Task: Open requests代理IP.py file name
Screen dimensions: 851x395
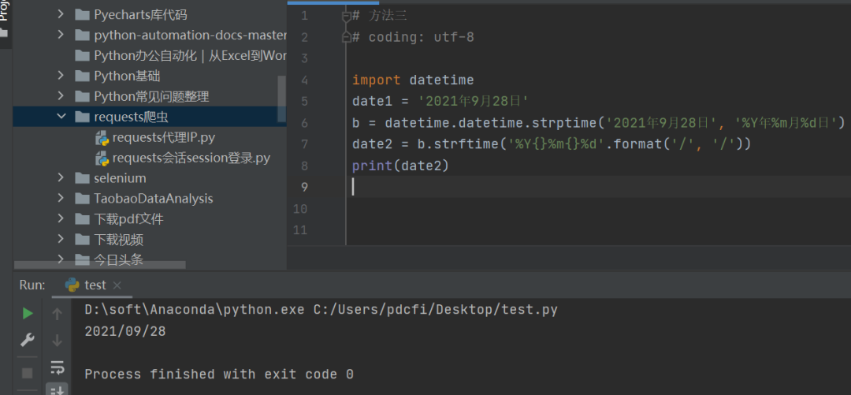Action: point(163,137)
